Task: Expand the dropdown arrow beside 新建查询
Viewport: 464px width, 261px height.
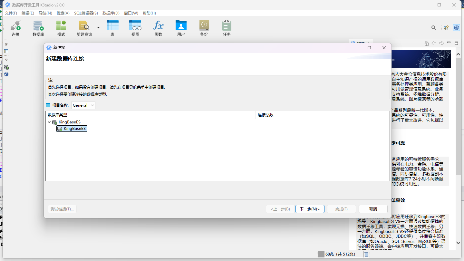Action: tap(98, 28)
